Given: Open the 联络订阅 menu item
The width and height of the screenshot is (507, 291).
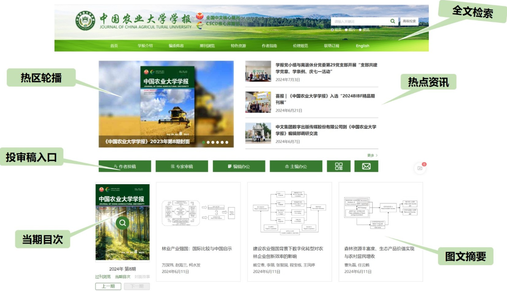Looking at the screenshot, I should point(332,46).
